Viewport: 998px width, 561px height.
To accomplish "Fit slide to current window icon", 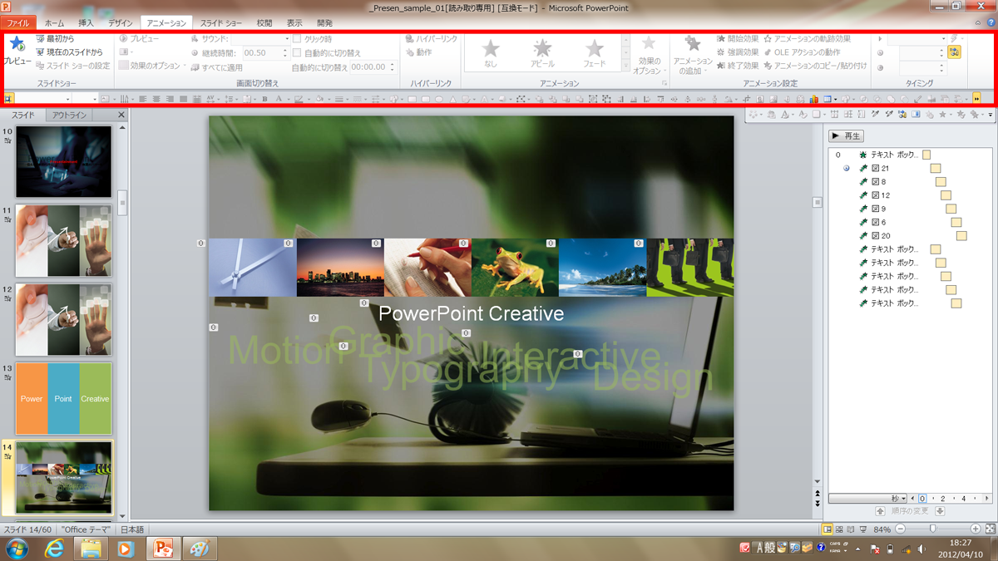I will 990,529.
